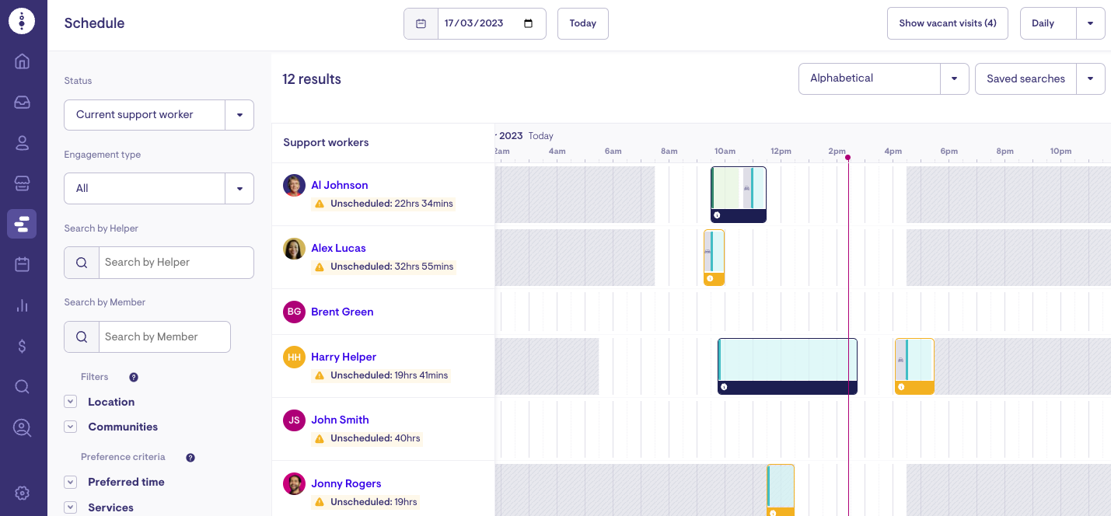Open settings gear in sidebar
Viewport: 1111px width, 516px height.
[x=22, y=493]
